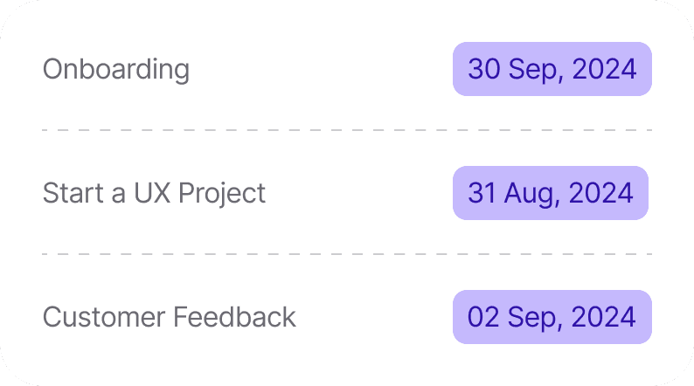
Task: Click the divider above Customer Feedback
Action: (347, 254)
